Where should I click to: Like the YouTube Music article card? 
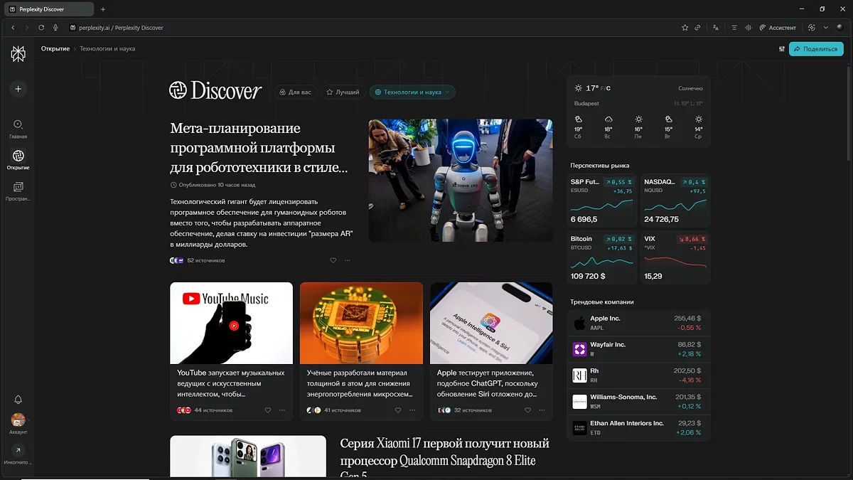pos(268,410)
